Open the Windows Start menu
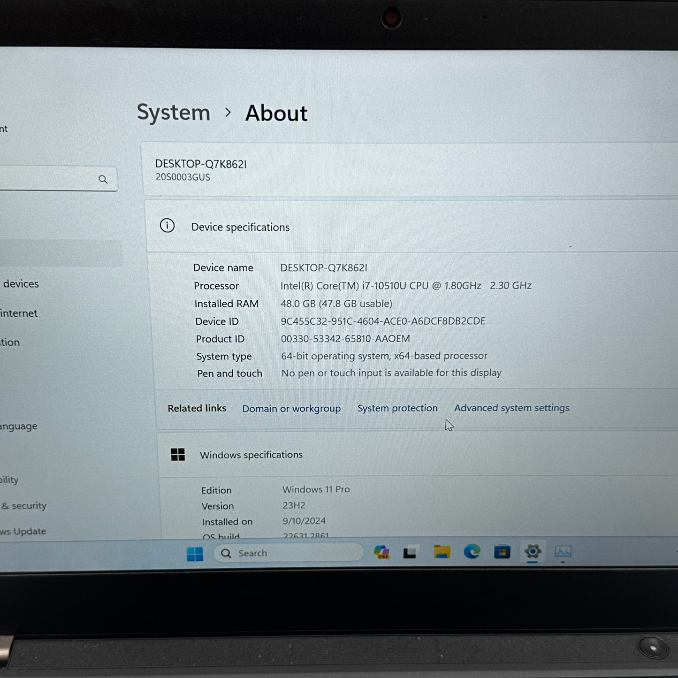This screenshot has height=678, width=678. (x=195, y=554)
